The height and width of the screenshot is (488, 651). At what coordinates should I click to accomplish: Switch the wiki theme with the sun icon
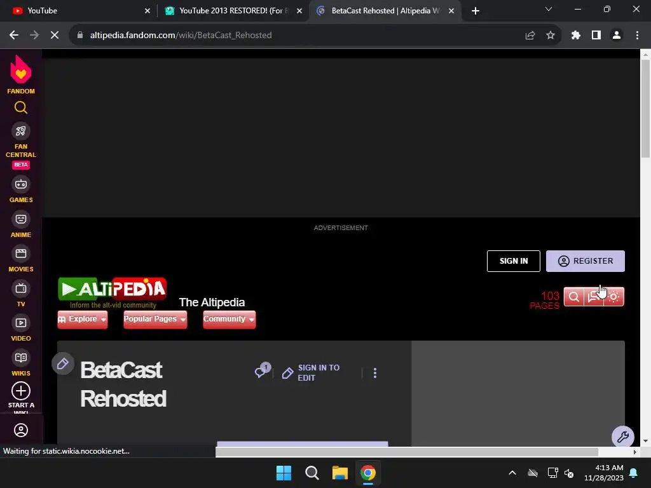[x=613, y=297]
